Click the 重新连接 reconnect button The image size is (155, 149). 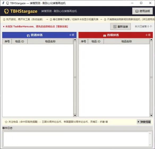coord(120,27)
